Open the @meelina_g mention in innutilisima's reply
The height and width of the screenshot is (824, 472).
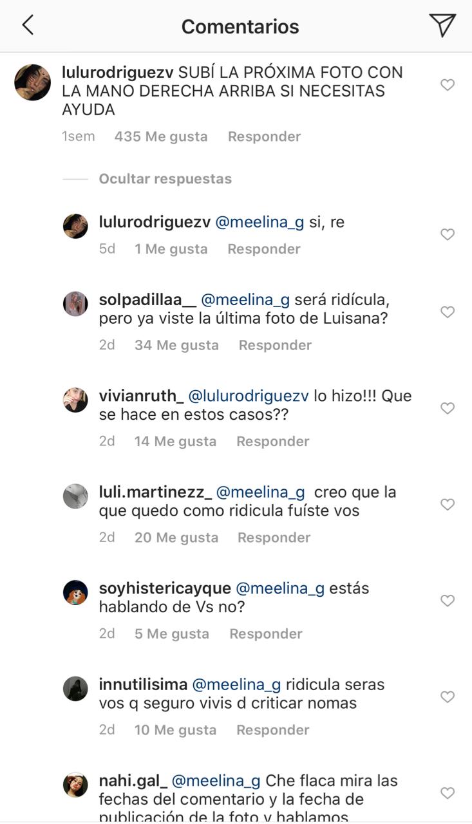pyautogui.click(x=236, y=684)
